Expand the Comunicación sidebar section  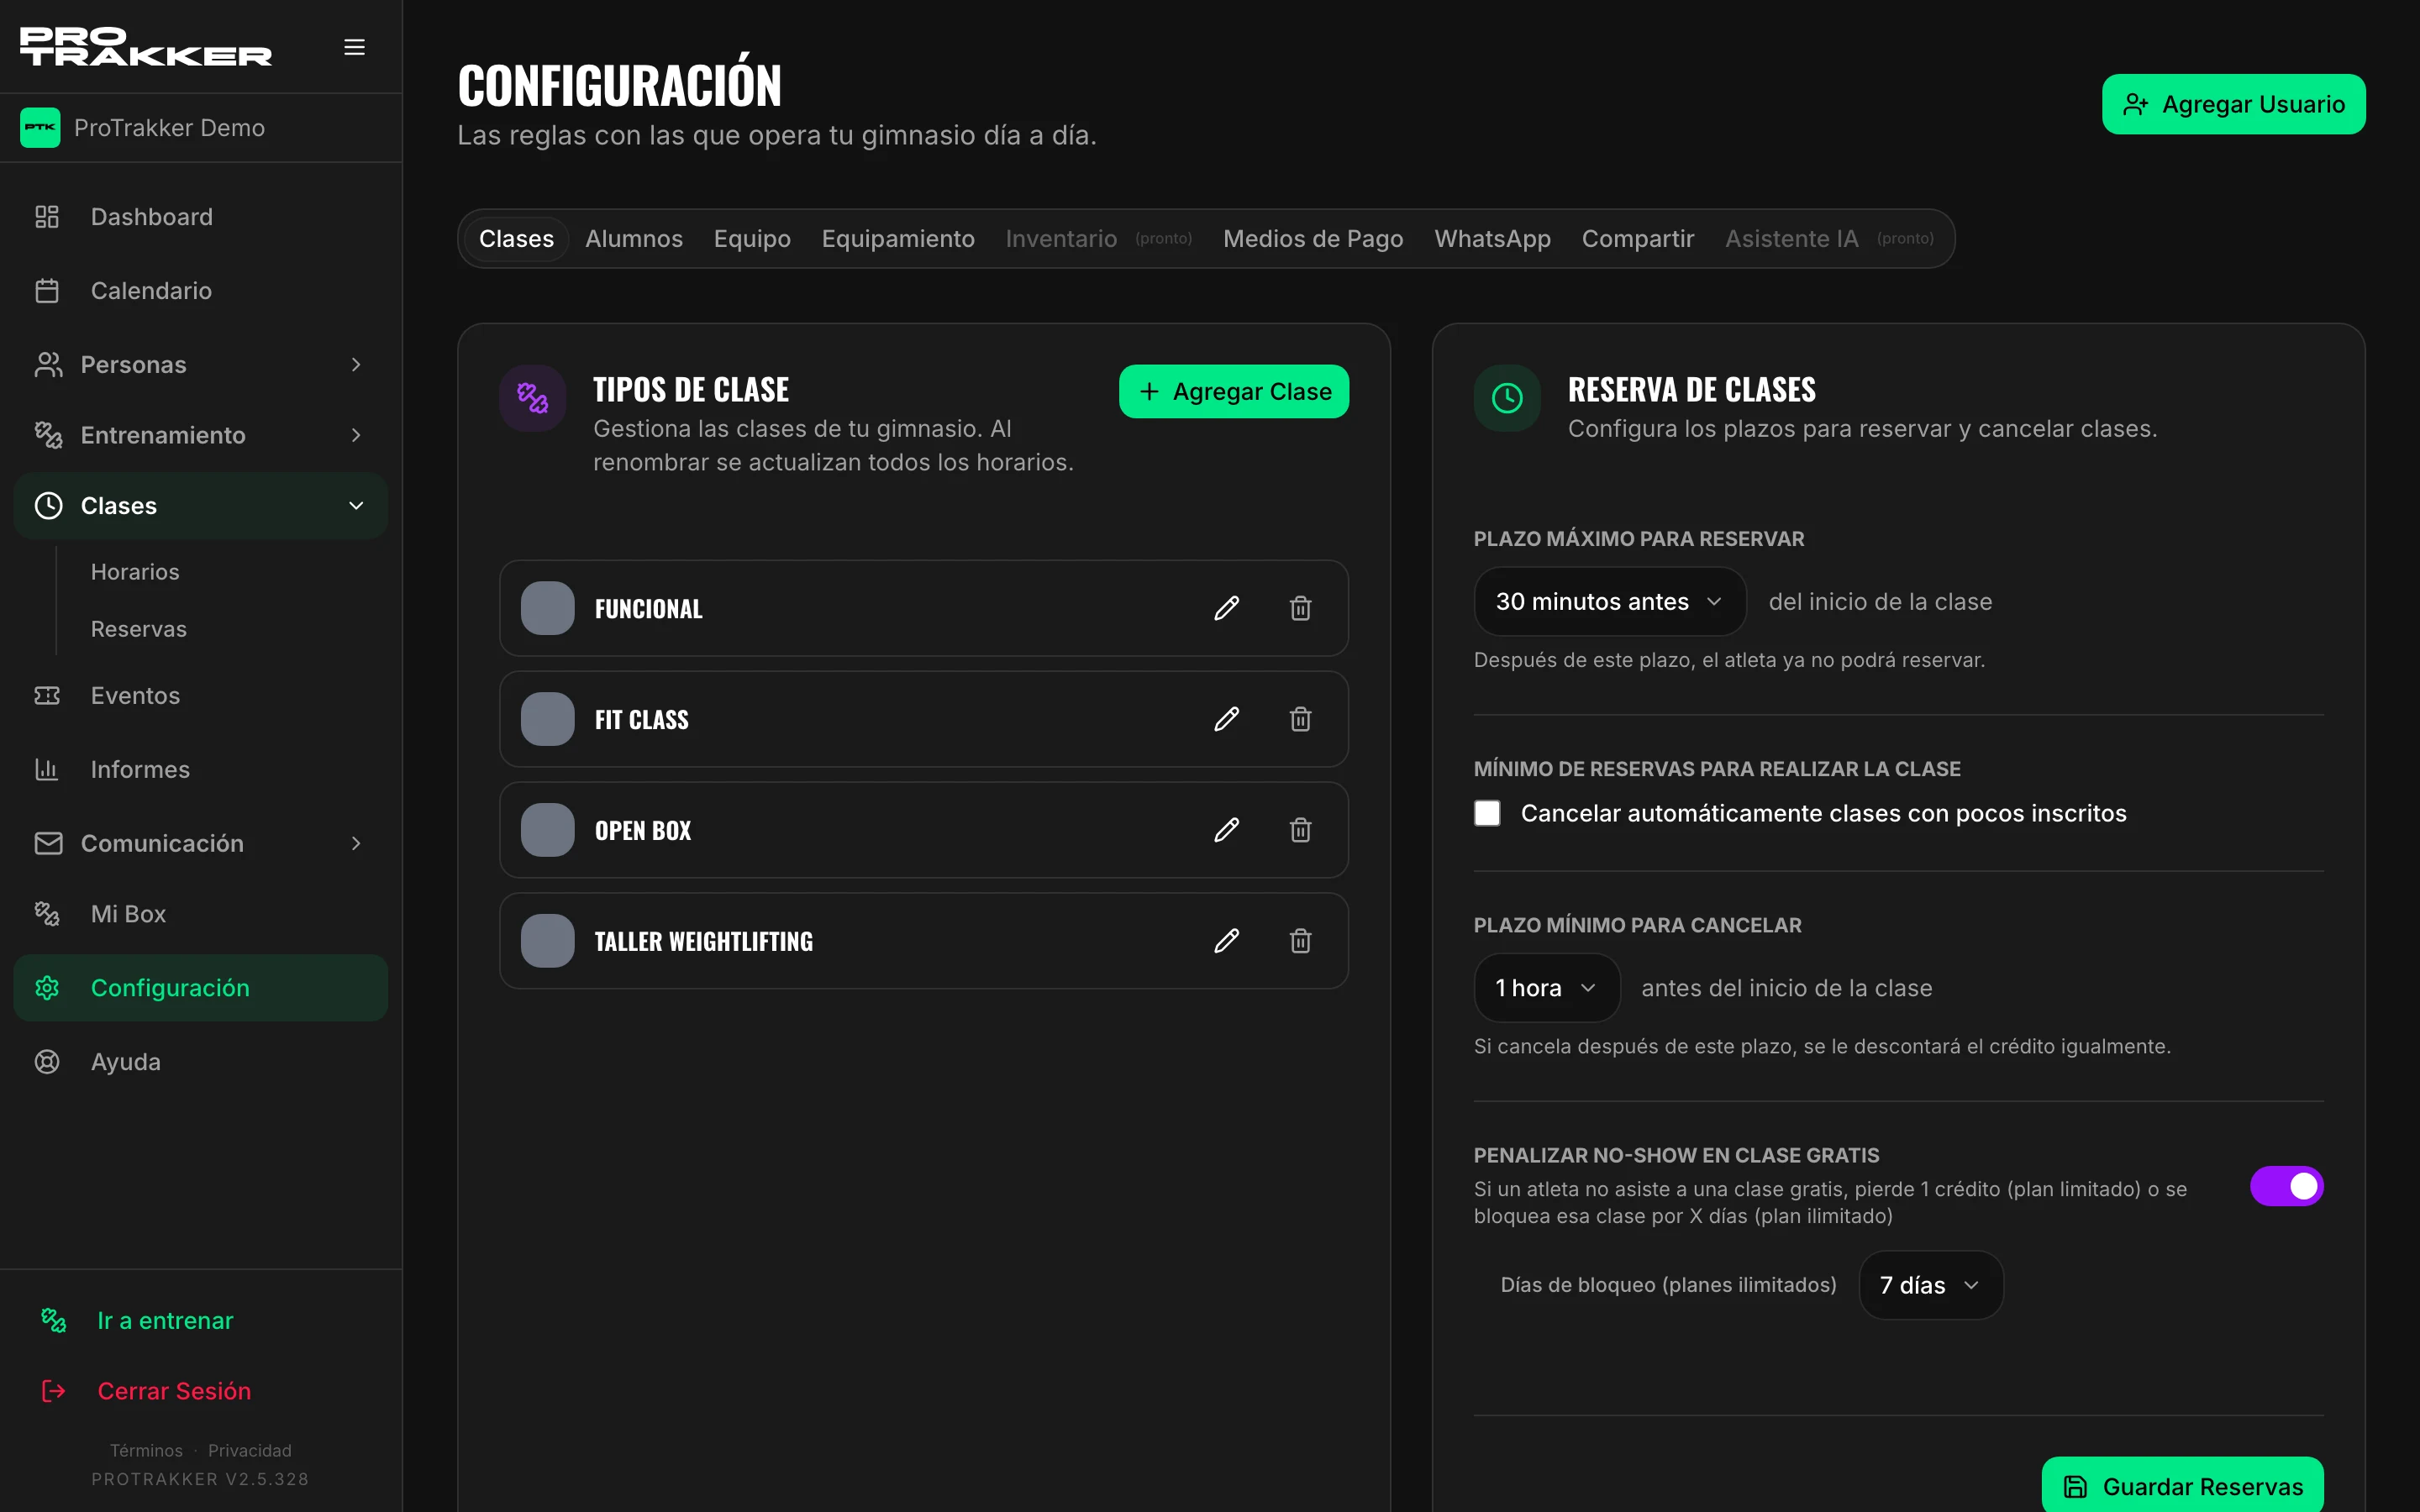[x=200, y=844]
